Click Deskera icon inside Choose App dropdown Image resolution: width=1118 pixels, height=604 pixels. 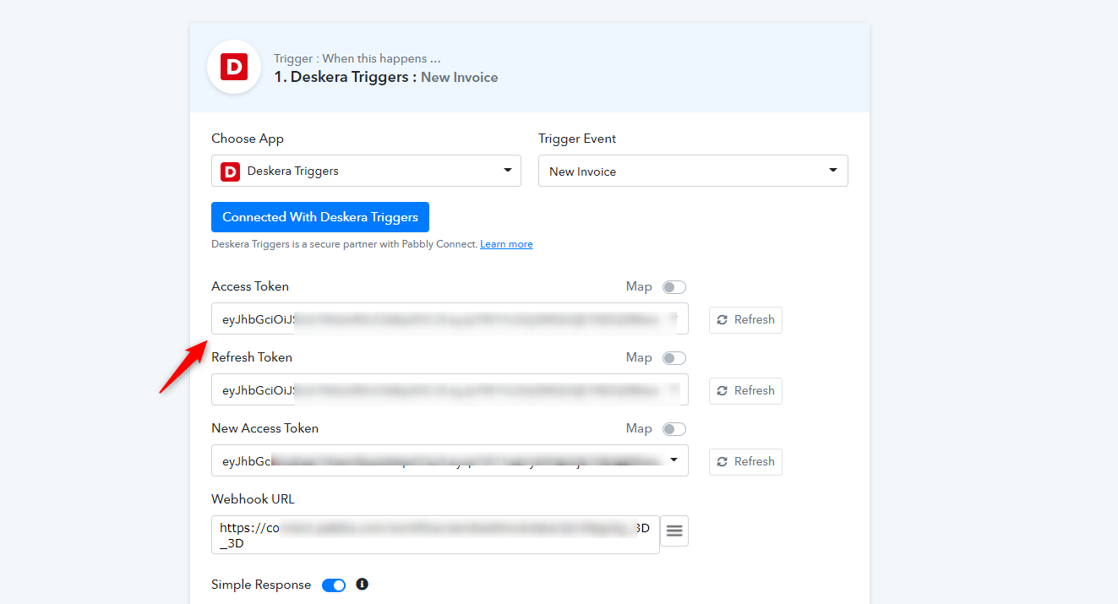pos(230,171)
